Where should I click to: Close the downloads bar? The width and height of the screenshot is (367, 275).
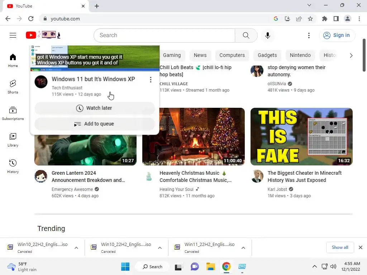[x=361, y=247]
